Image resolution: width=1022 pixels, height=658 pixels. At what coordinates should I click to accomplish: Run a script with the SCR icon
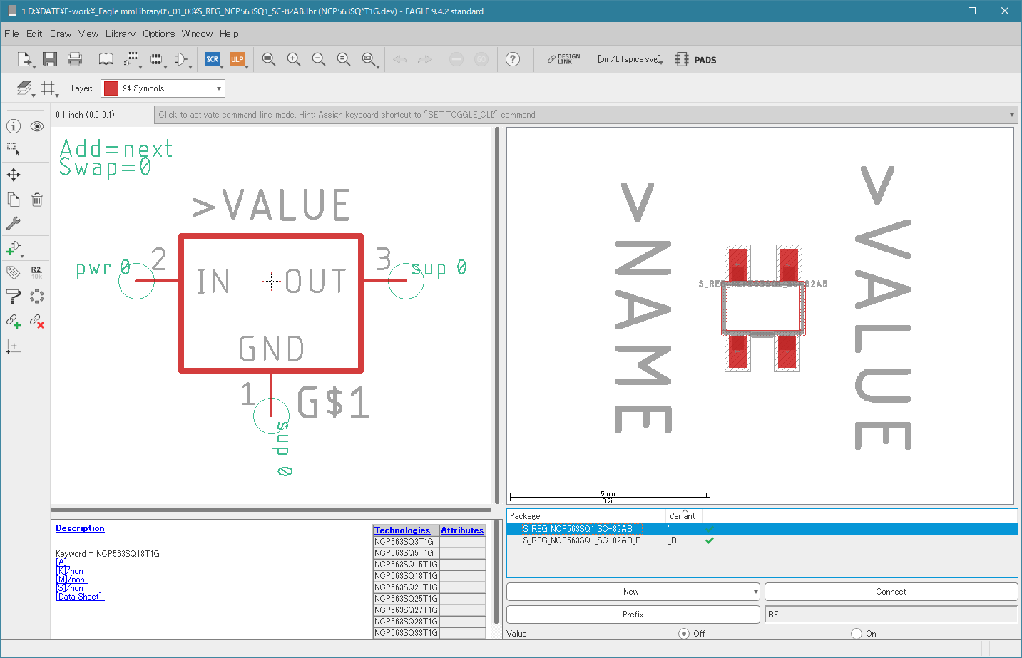click(x=213, y=59)
